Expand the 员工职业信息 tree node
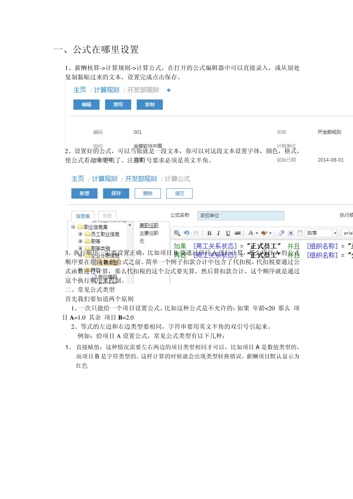353x499 pixels. pos(80,234)
